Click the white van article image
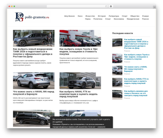Image resolution: width=163 pixels, height=138 pixels. (80, 113)
